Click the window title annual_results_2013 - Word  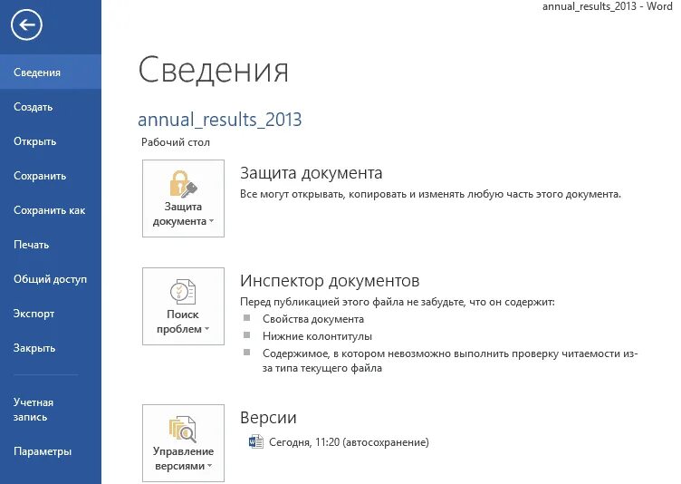(607, 6)
